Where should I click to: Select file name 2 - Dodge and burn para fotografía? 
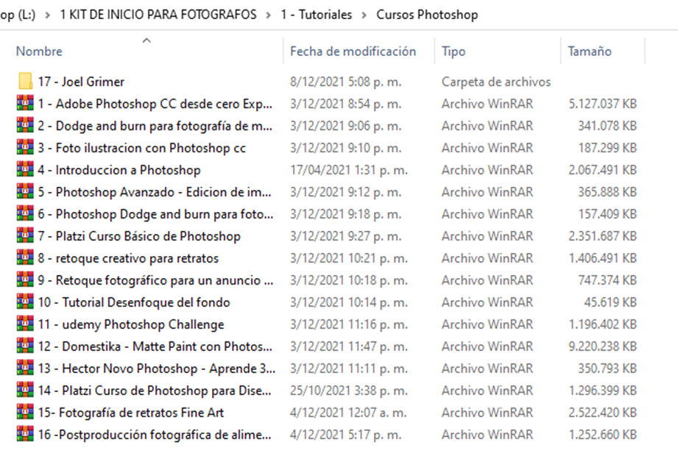click(x=155, y=126)
